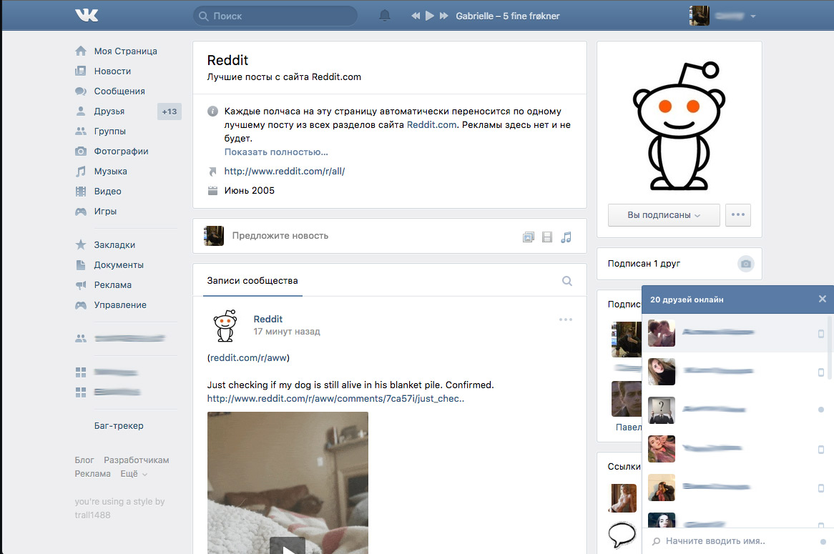
Task: Go to Новости section
Action: (112, 71)
